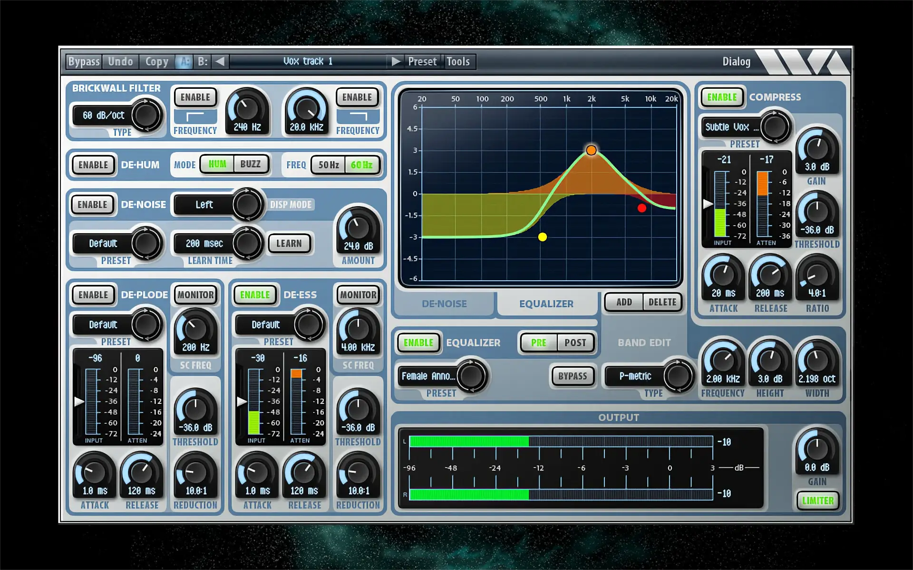The height and width of the screenshot is (570, 913).
Task: Toggle the Compress ENABLE button
Action: [721, 97]
